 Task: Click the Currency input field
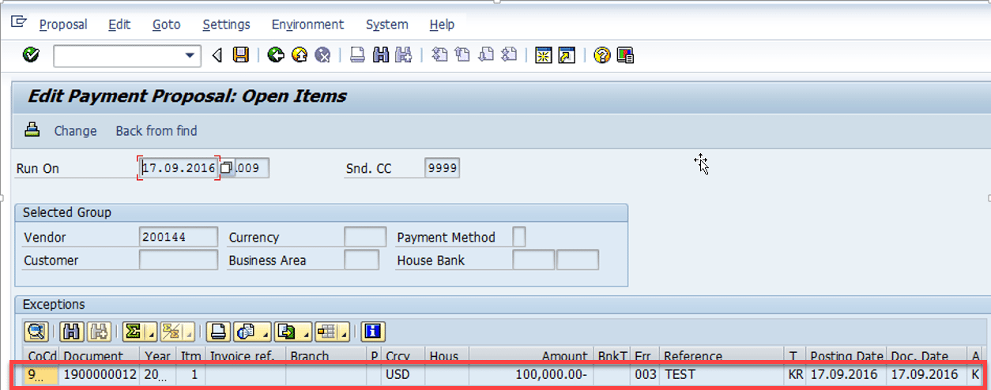[365, 237]
